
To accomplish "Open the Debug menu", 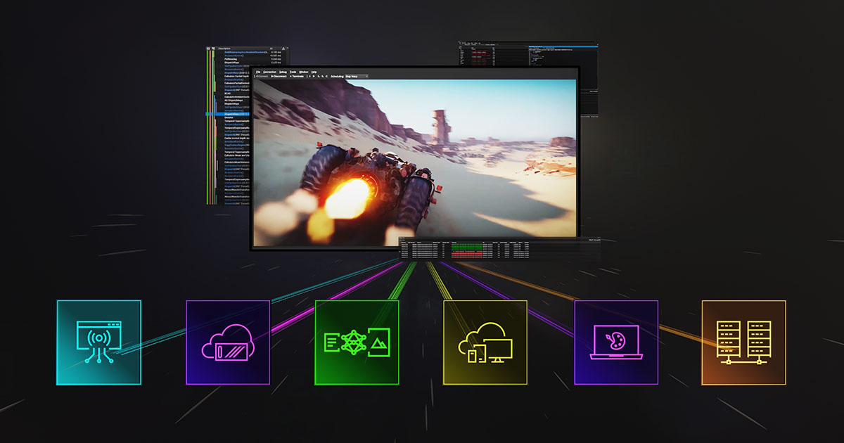I will click(x=283, y=72).
